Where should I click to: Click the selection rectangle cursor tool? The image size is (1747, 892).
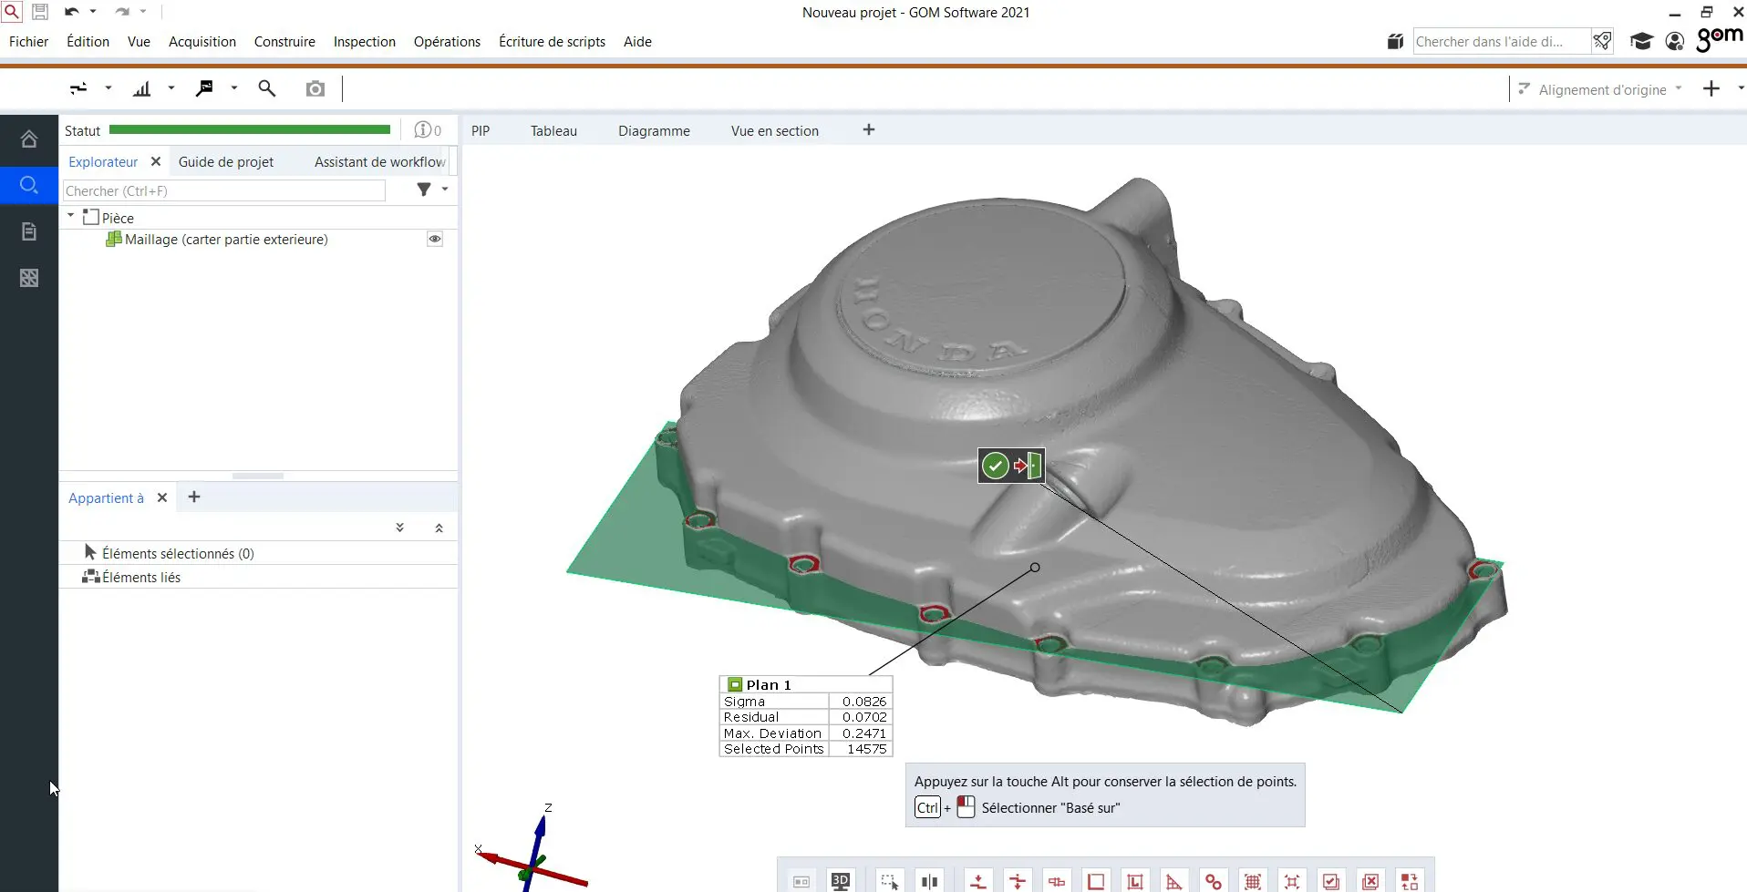(889, 881)
